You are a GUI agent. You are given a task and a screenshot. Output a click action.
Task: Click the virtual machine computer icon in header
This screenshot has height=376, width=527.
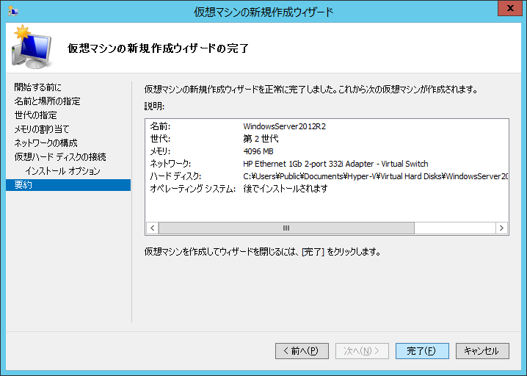click(29, 48)
